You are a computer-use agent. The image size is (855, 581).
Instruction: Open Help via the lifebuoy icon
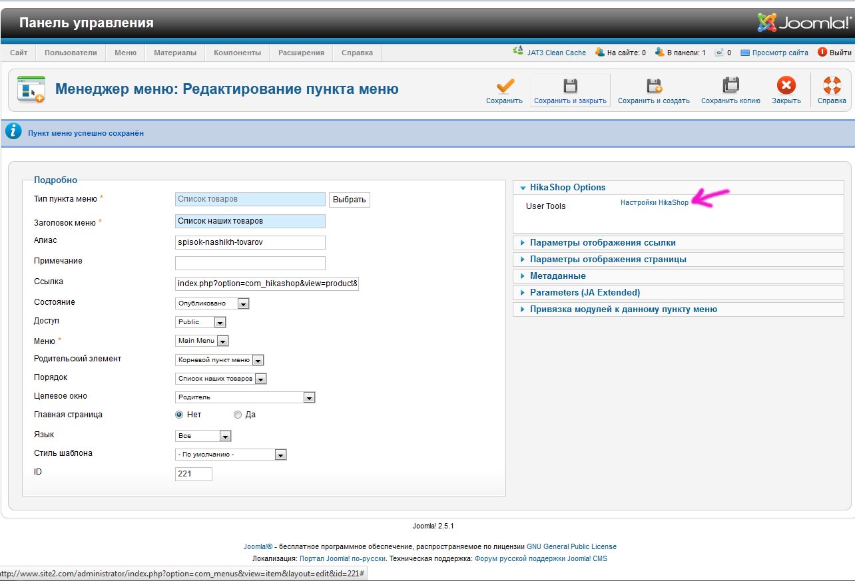(832, 86)
